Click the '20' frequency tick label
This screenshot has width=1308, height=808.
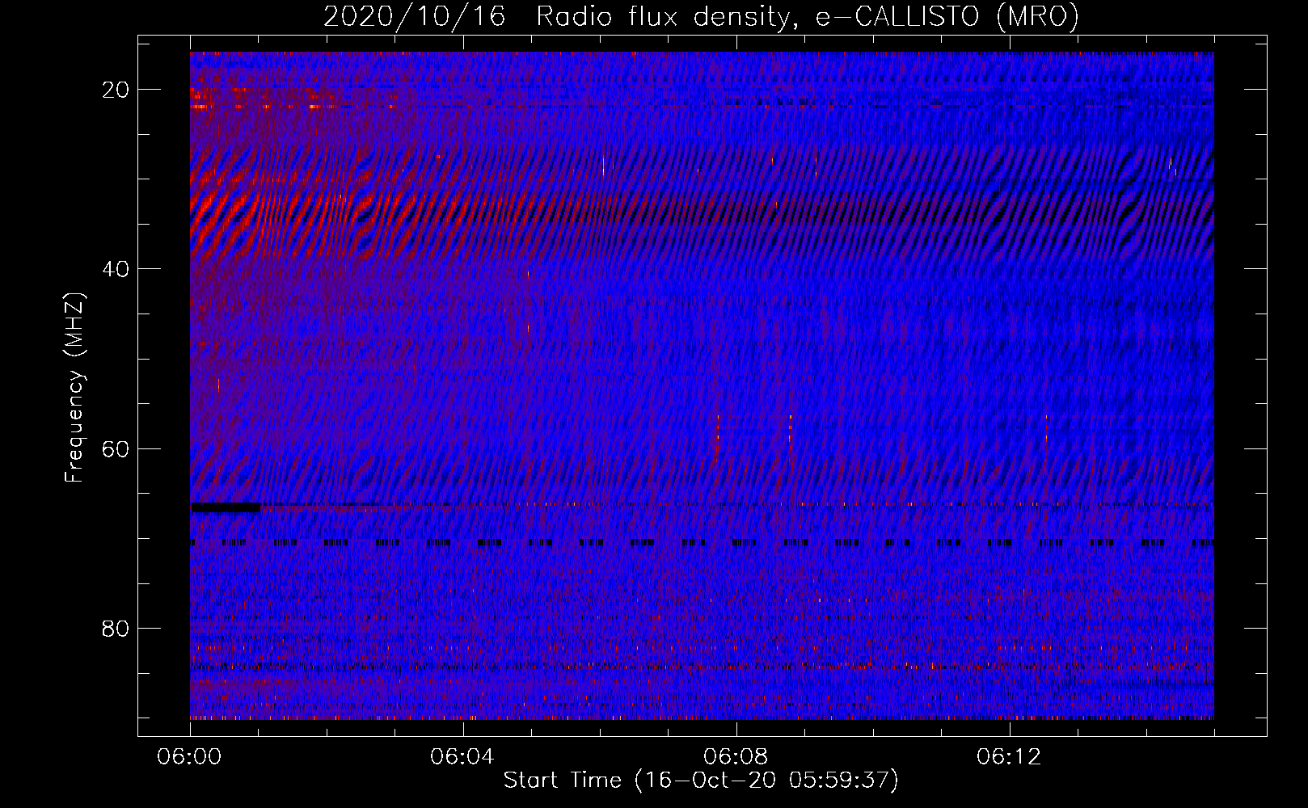(116, 90)
